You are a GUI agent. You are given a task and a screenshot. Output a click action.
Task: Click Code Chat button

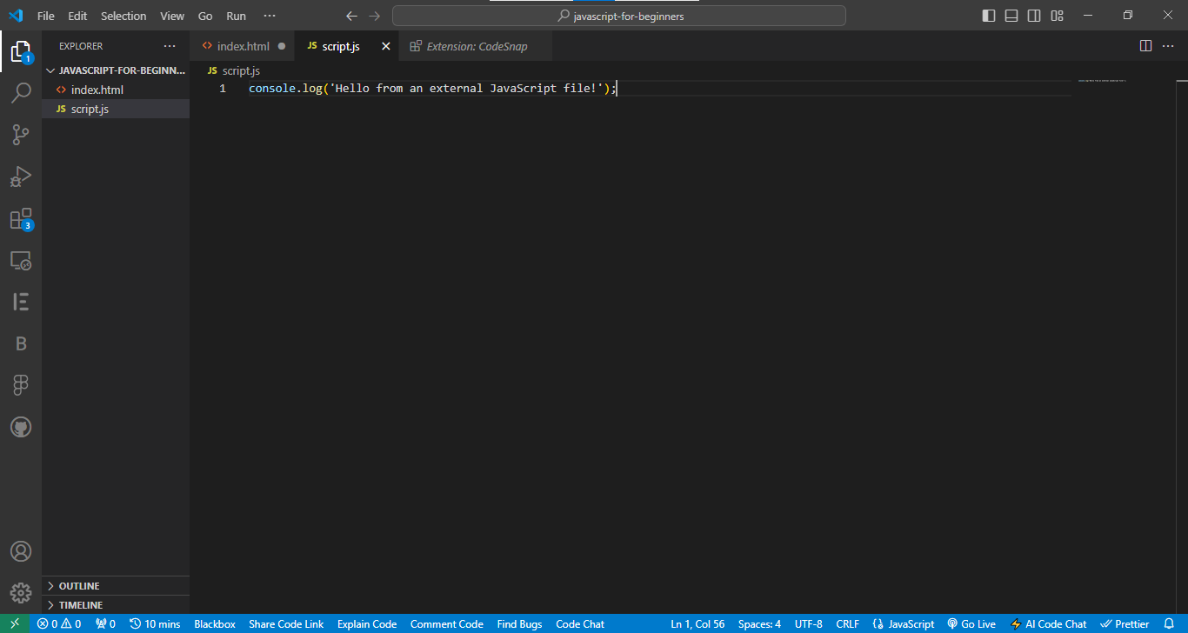tap(580, 623)
